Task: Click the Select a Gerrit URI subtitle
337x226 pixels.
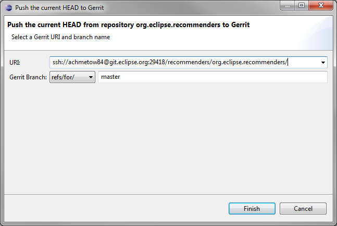Action: 60,37
